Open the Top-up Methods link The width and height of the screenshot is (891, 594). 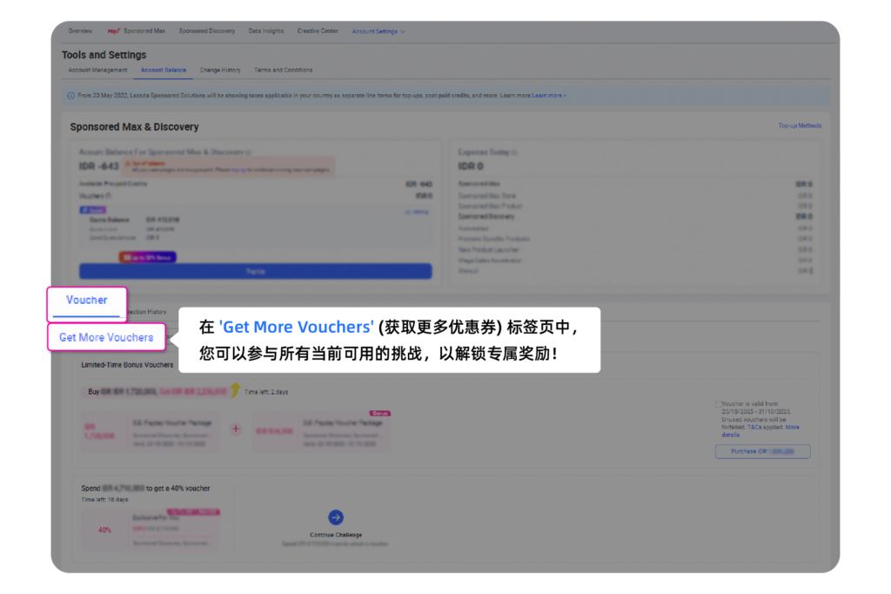pyautogui.click(x=799, y=126)
